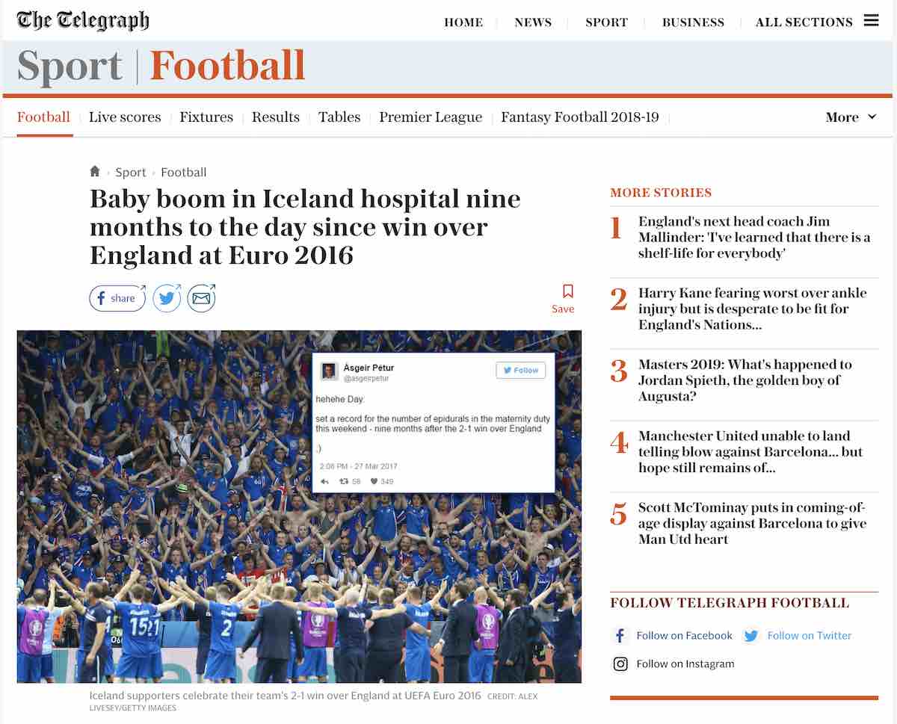The height and width of the screenshot is (724, 897).
Task: Open the Results tab
Action: (x=276, y=117)
